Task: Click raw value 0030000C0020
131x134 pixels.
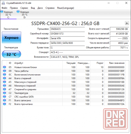Action: (116, 93)
